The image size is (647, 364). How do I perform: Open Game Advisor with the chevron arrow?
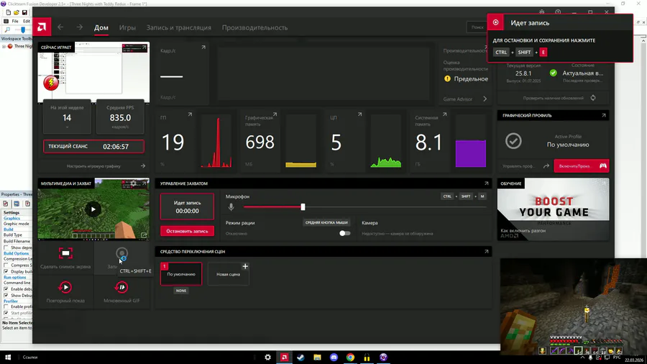[x=485, y=99]
